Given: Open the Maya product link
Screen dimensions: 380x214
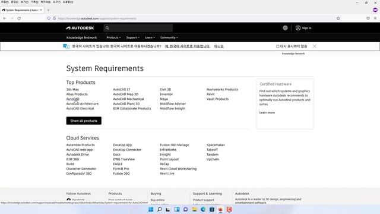Looking at the screenshot, I should tap(164, 99).
